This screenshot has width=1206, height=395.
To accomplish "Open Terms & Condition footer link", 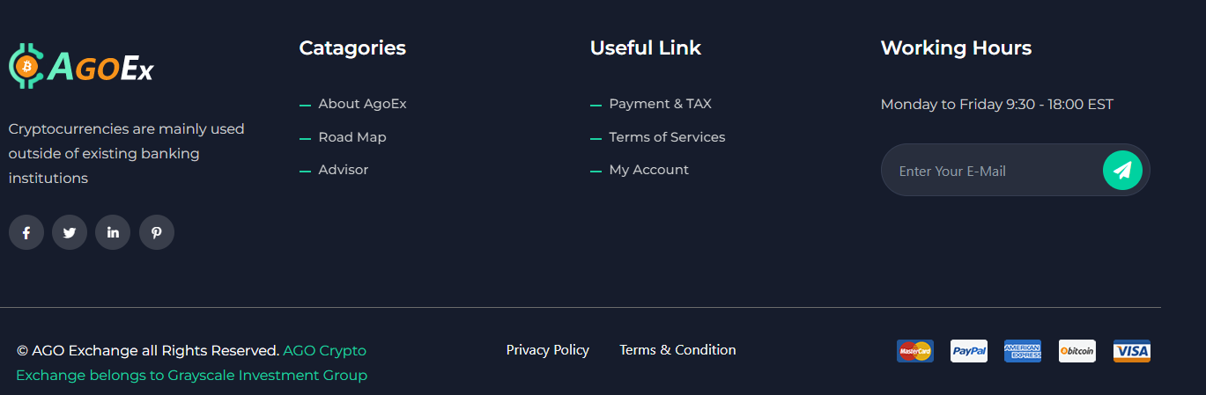I will pos(677,350).
